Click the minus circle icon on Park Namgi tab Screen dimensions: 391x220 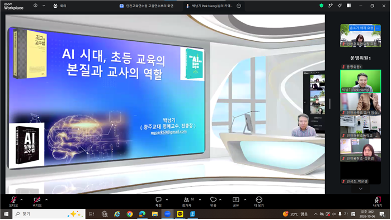tap(239, 6)
